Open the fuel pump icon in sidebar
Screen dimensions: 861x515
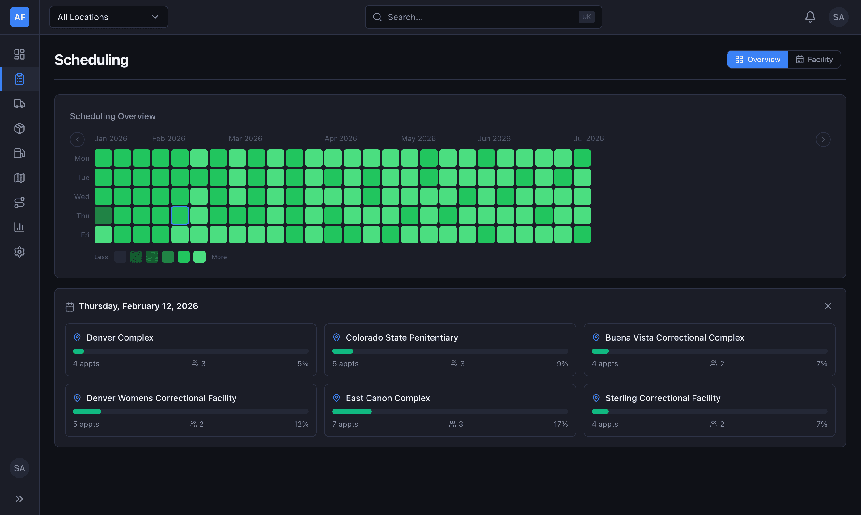pyautogui.click(x=19, y=153)
